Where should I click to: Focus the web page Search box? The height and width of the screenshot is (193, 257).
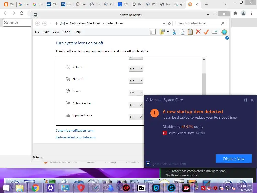click(x=17, y=22)
